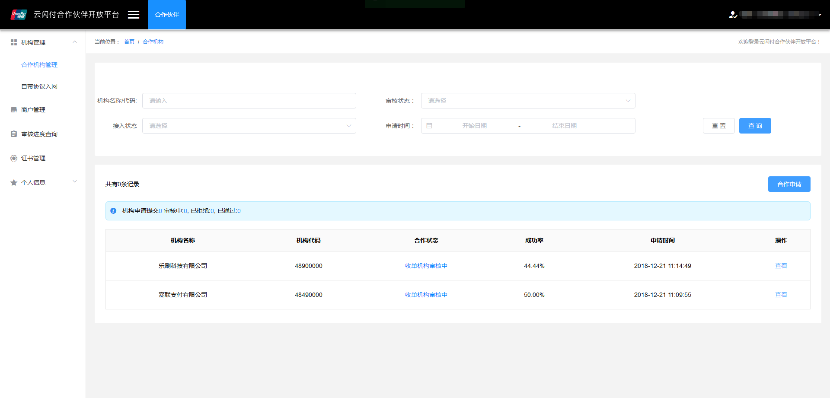Click the info icon in notice bar

(113, 211)
